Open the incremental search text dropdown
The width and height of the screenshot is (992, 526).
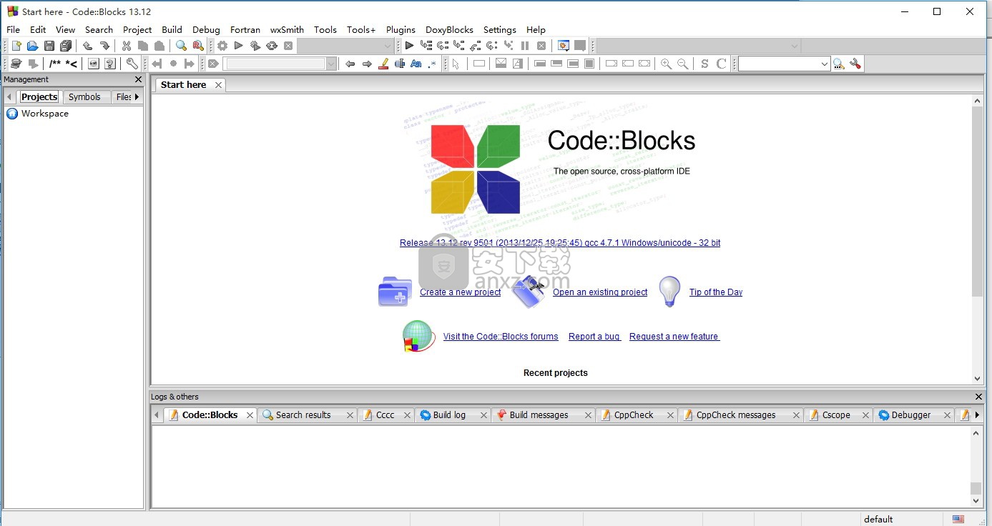pyautogui.click(x=331, y=64)
